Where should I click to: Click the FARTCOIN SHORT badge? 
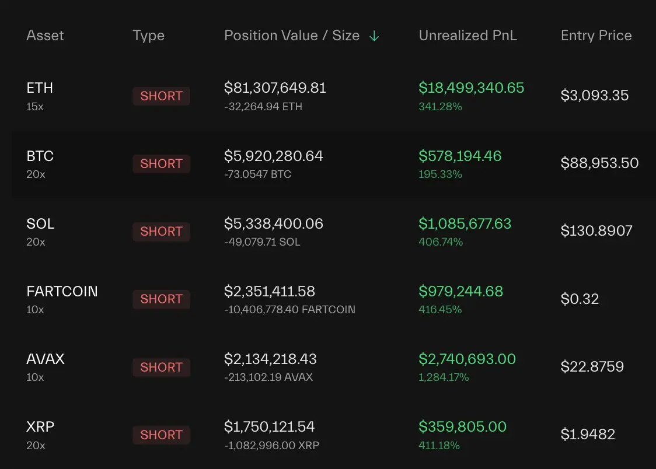point(161,299)
